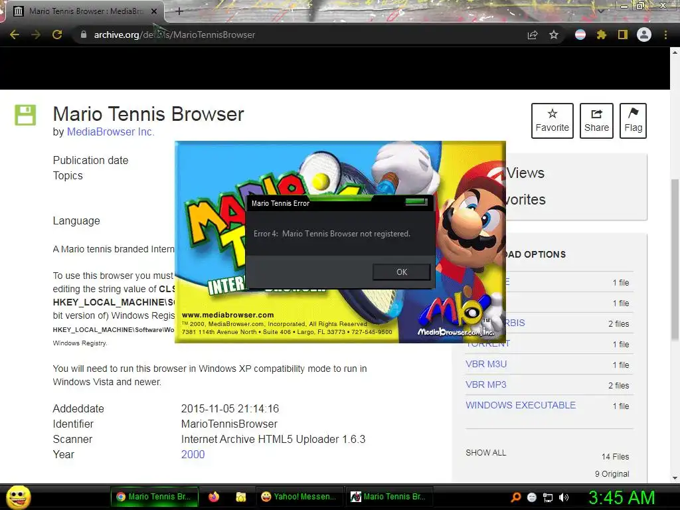Click the 9 Original text
This screenshot has width=680, height=510.
coord(612,474)
